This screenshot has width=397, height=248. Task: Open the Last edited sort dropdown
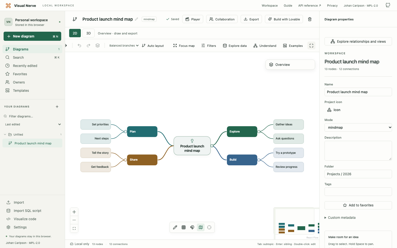33,125
